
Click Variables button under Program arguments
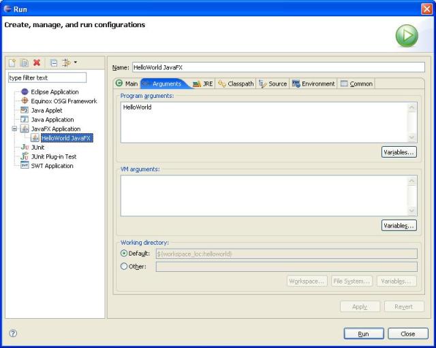(399, 152)
